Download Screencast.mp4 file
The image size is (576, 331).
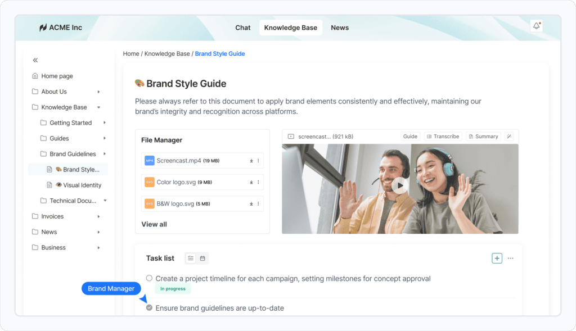[251, 161]
